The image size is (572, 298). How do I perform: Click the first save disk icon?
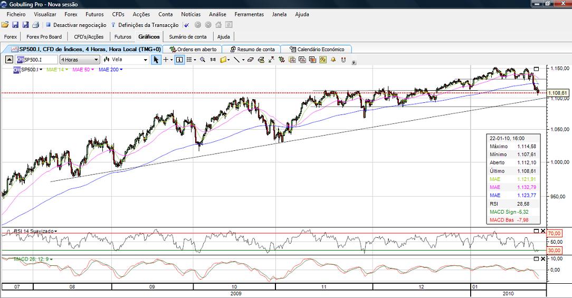point(15,25)
